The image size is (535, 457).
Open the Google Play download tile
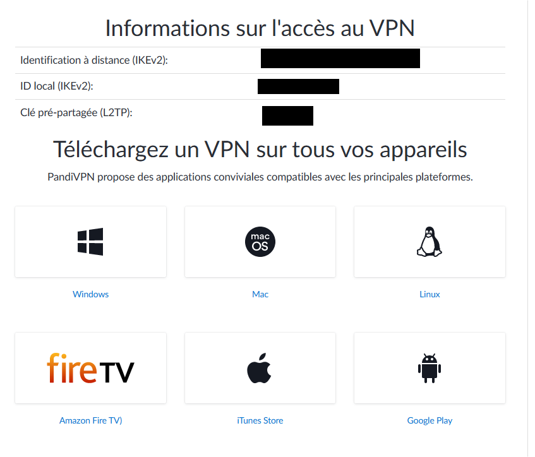(x=430, y=368)
